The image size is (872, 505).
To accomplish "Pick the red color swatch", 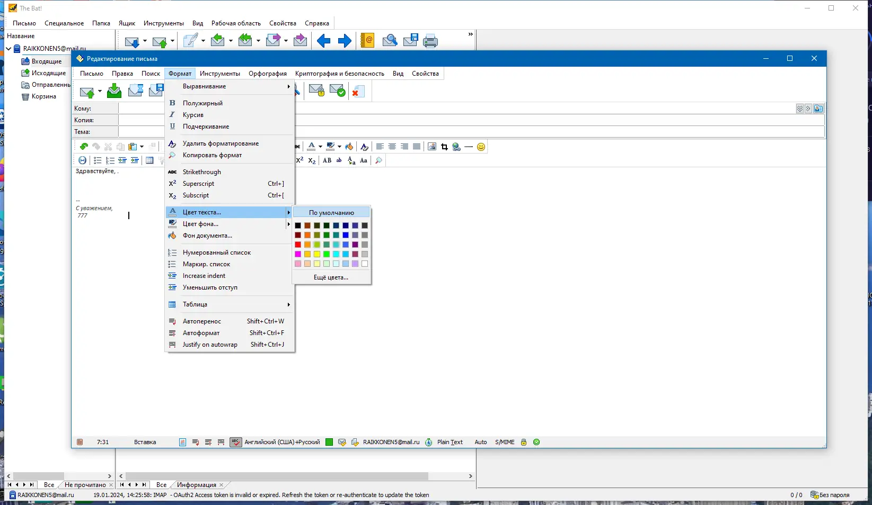I will [298, 245].
